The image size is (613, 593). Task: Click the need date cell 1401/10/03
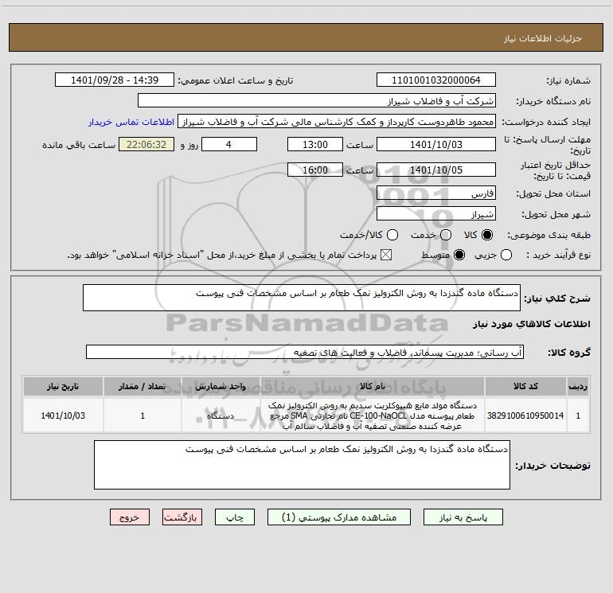63,415
